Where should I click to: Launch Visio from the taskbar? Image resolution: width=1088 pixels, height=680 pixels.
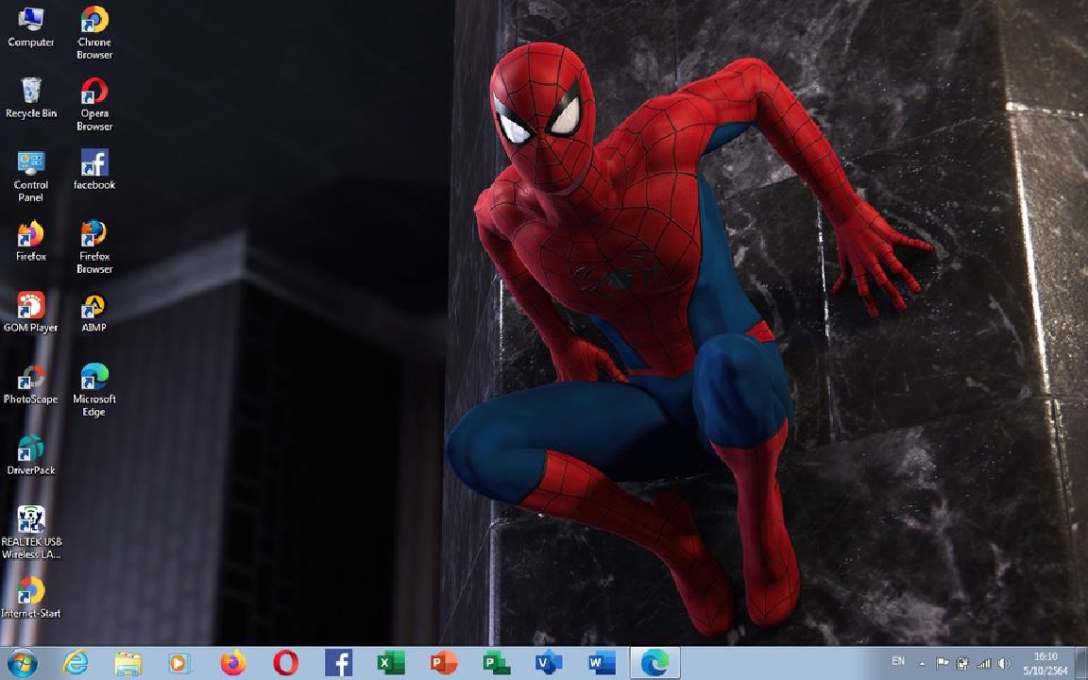[549, 663]
